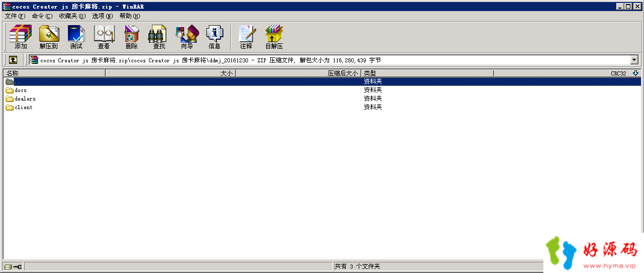Viewport: 644px width, 273px height.
Task: Sort by Packed size (压缩后大小) header
Action: coord(298,73)
